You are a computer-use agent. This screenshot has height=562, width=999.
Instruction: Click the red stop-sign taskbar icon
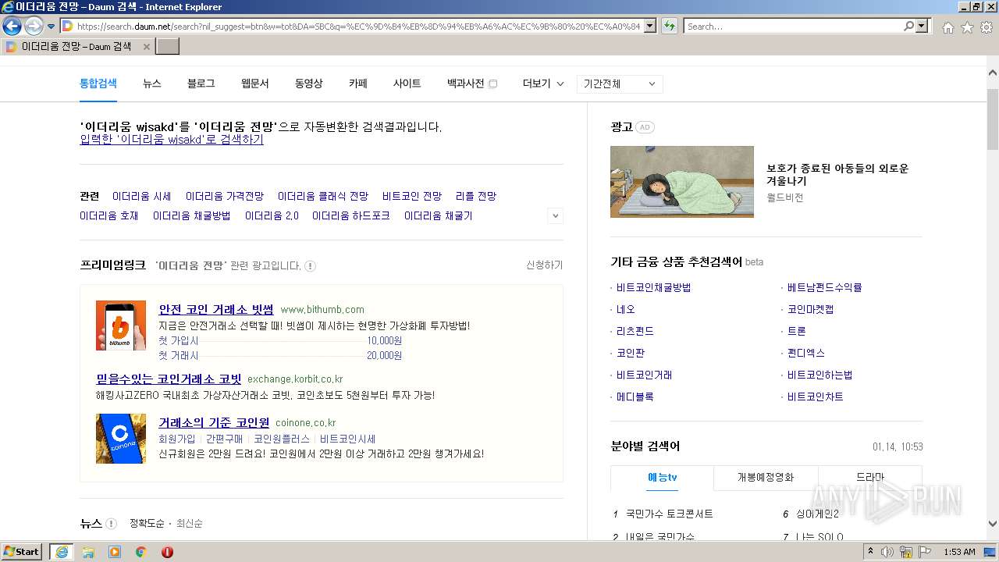(167, 552)
